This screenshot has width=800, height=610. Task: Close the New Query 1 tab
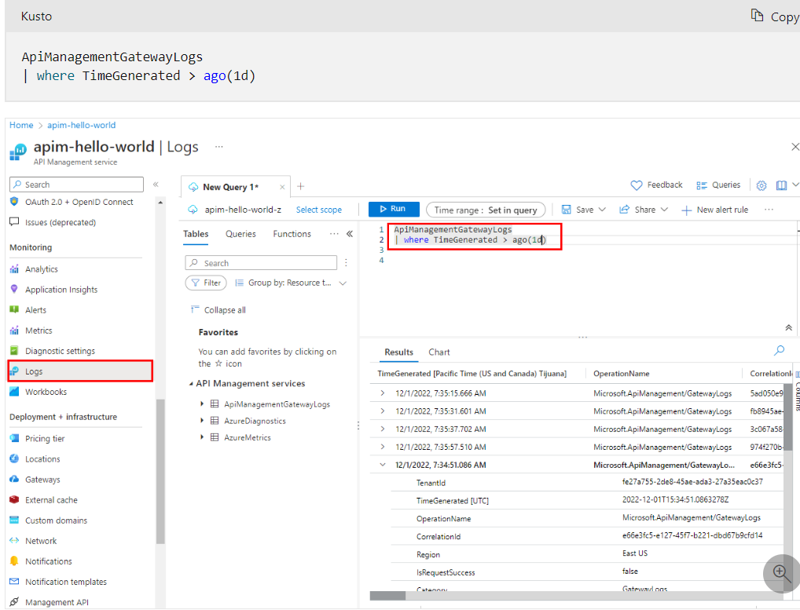(282, 187)
